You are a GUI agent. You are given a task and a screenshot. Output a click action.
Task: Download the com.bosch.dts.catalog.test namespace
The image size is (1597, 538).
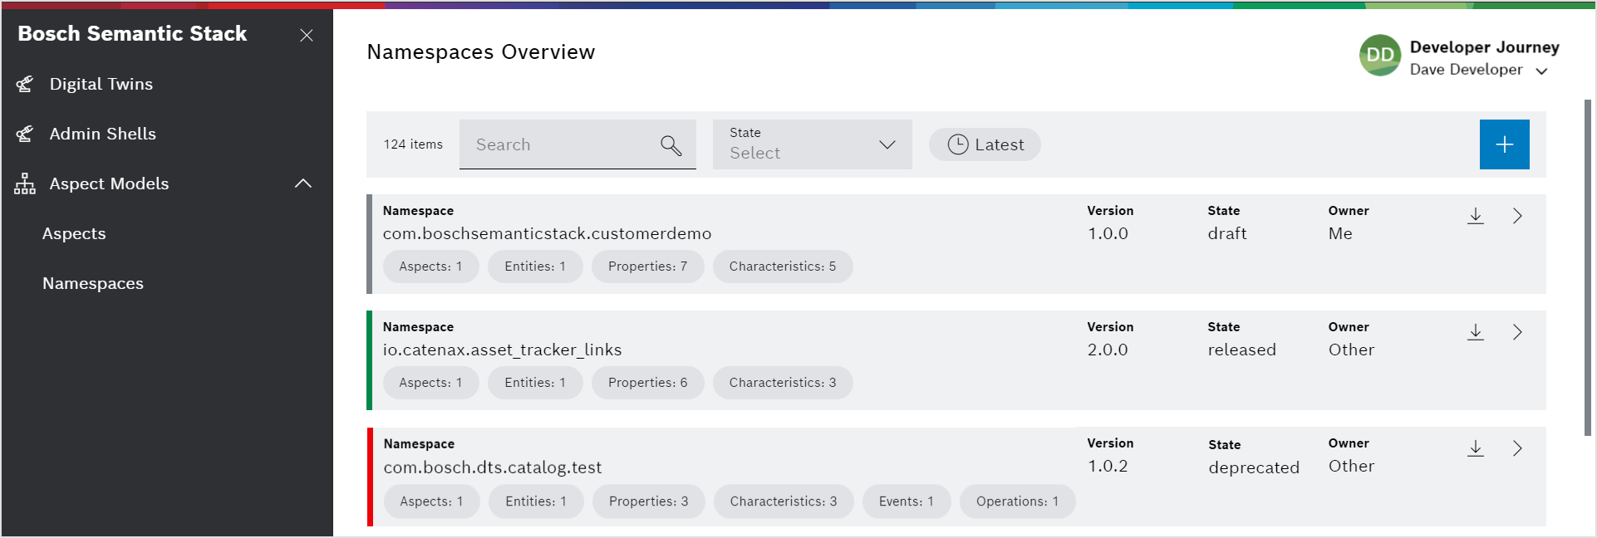[x=1475, y=448]
